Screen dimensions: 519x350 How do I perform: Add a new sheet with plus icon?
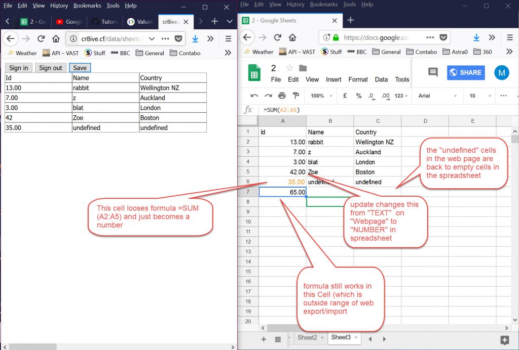pos(264,339)
